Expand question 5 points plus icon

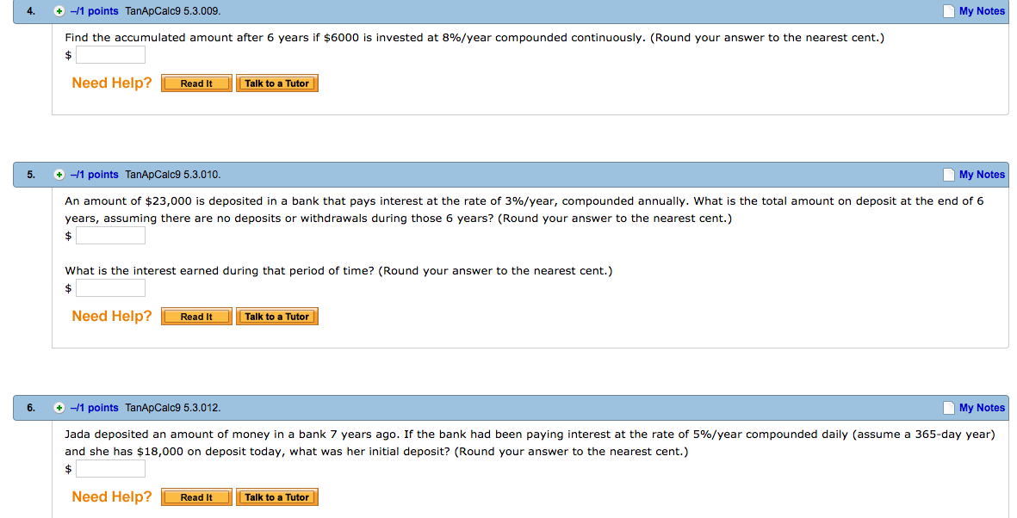(59, 175)
